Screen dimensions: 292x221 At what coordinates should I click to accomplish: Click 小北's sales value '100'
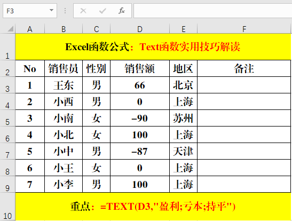coord(140,135)
